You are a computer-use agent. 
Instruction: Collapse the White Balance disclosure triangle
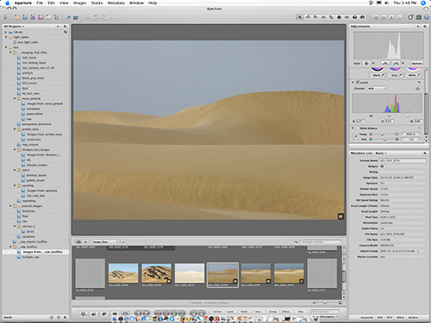pos(353,128)
